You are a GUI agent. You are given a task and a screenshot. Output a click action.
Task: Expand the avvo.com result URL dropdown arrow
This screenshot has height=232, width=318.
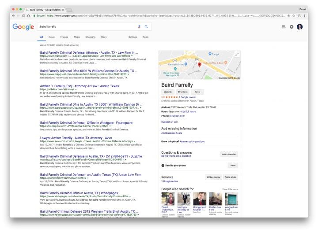pos(135,141)
